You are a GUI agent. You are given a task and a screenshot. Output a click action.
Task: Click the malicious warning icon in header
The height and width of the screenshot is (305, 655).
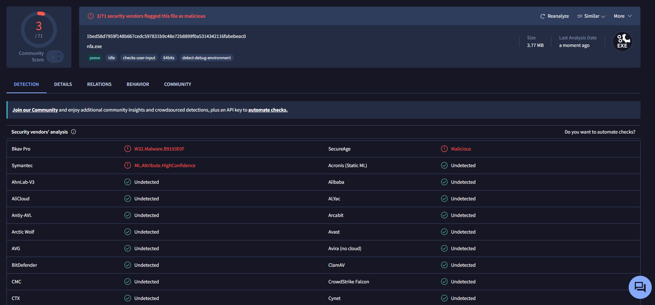[x=91, y=16]
